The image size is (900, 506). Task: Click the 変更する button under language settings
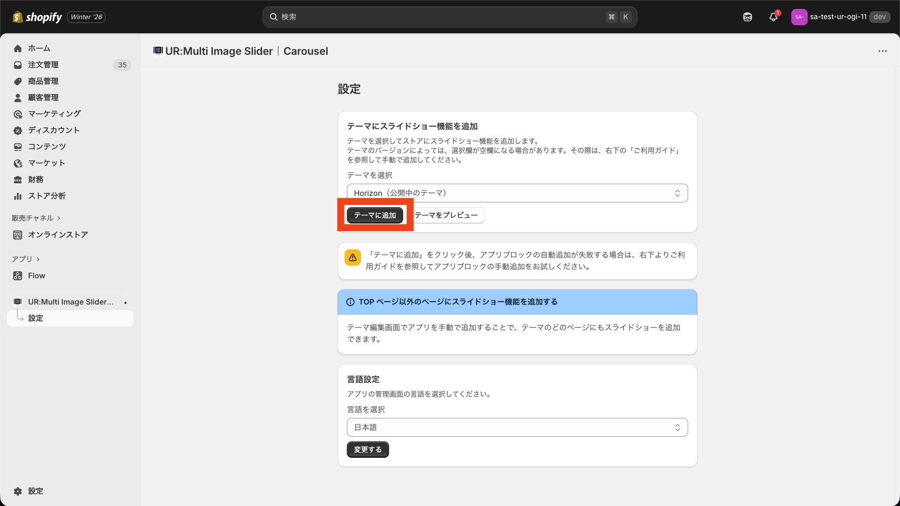pyautogui.click(x=367, y=449)
